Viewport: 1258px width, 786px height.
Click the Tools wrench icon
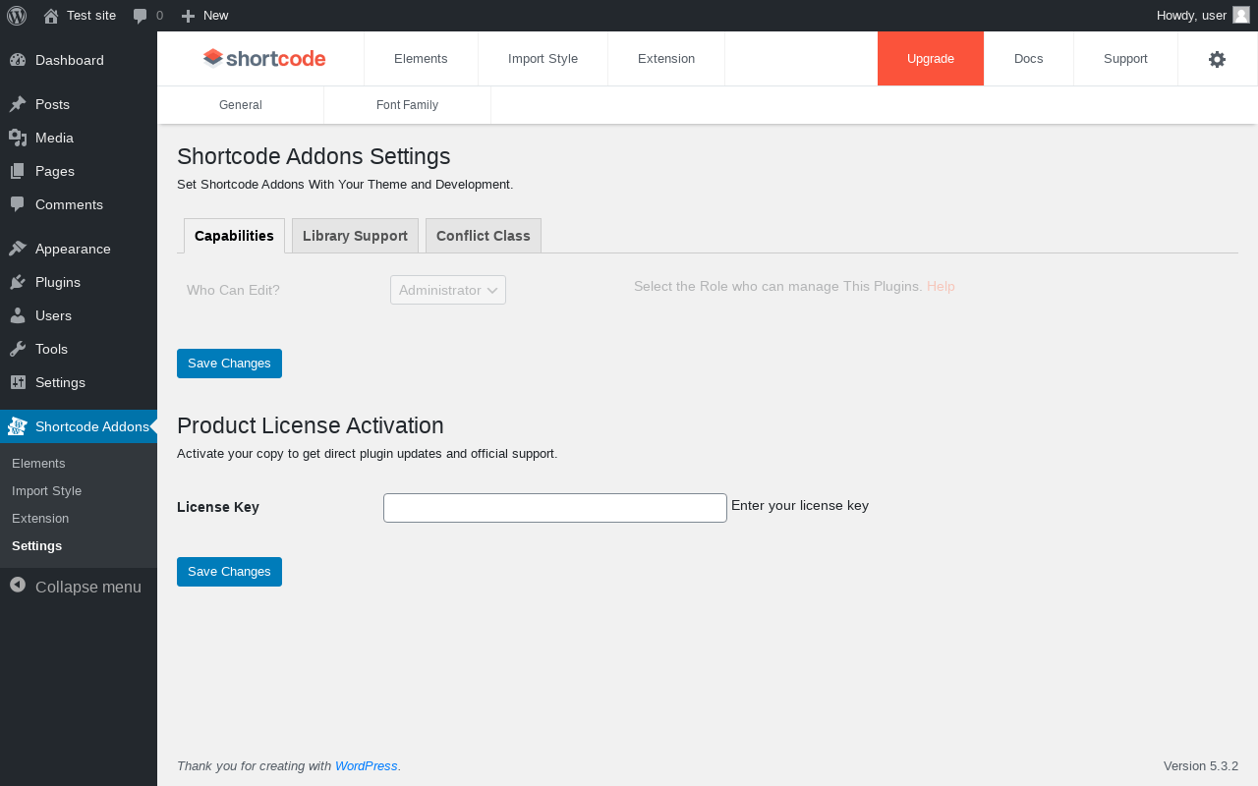pyautogui.click(x=18, y=349)
